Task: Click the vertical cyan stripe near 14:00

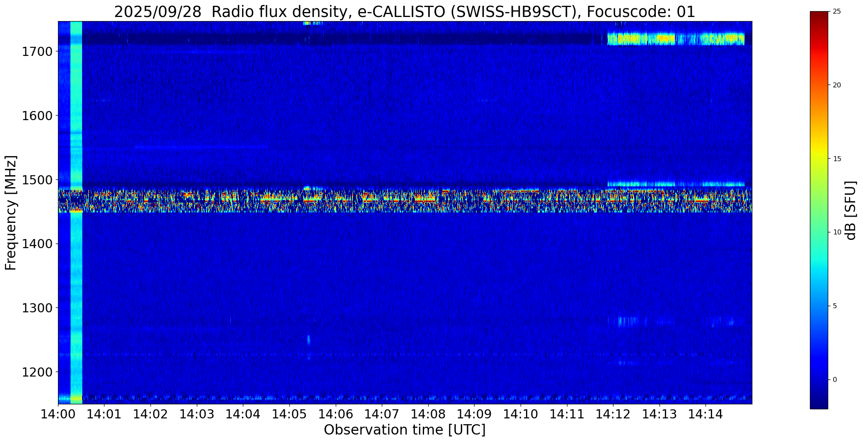Action: 76,213
